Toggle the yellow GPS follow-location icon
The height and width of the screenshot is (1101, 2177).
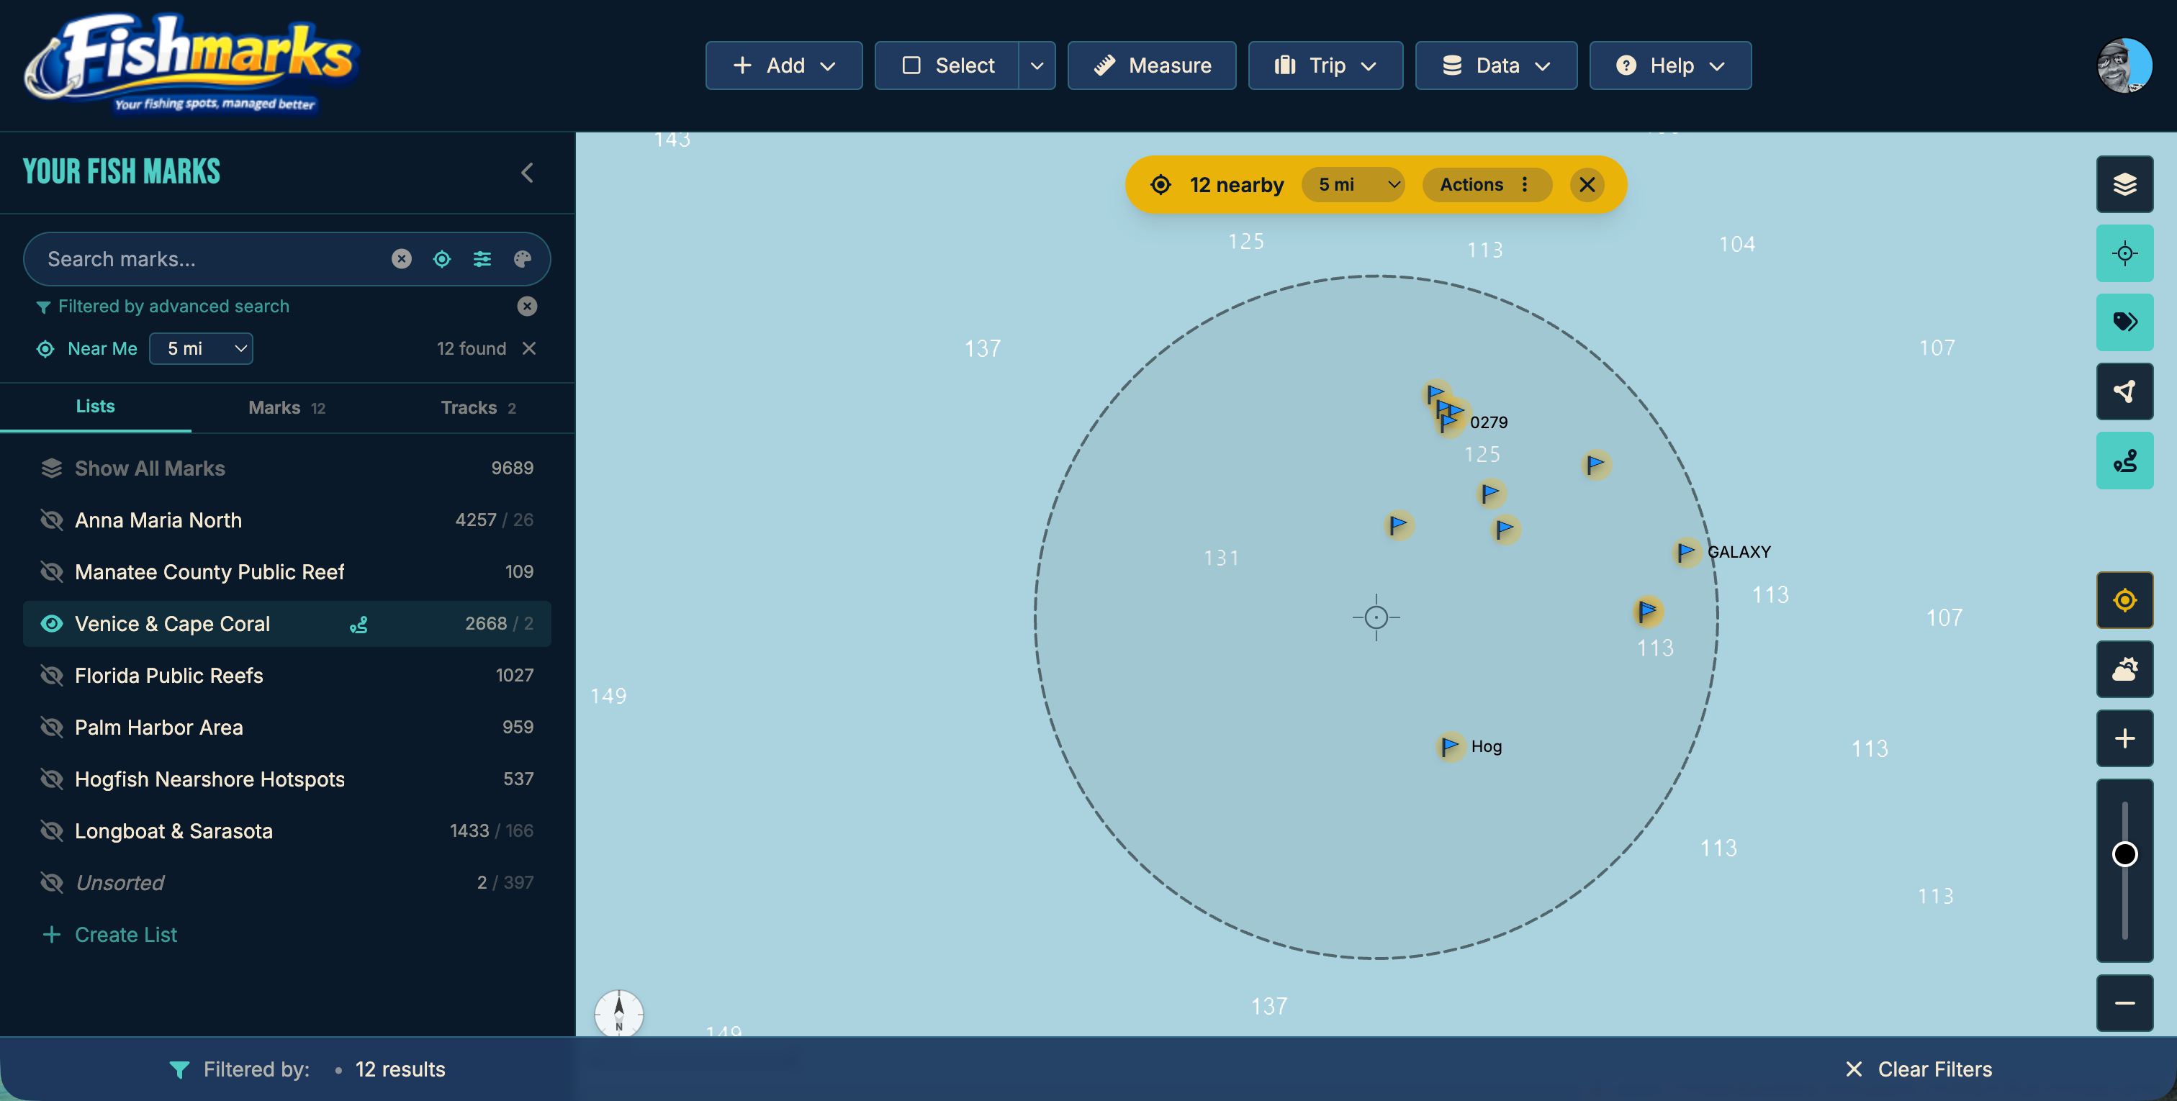pos(2125,600)
